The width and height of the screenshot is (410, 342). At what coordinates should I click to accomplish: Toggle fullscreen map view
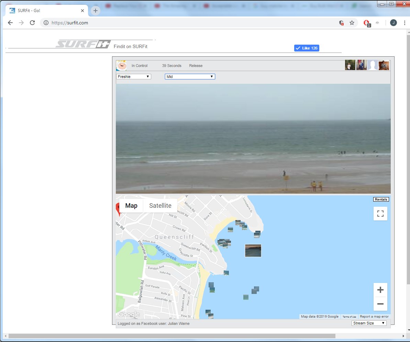[x=380, y=214]
